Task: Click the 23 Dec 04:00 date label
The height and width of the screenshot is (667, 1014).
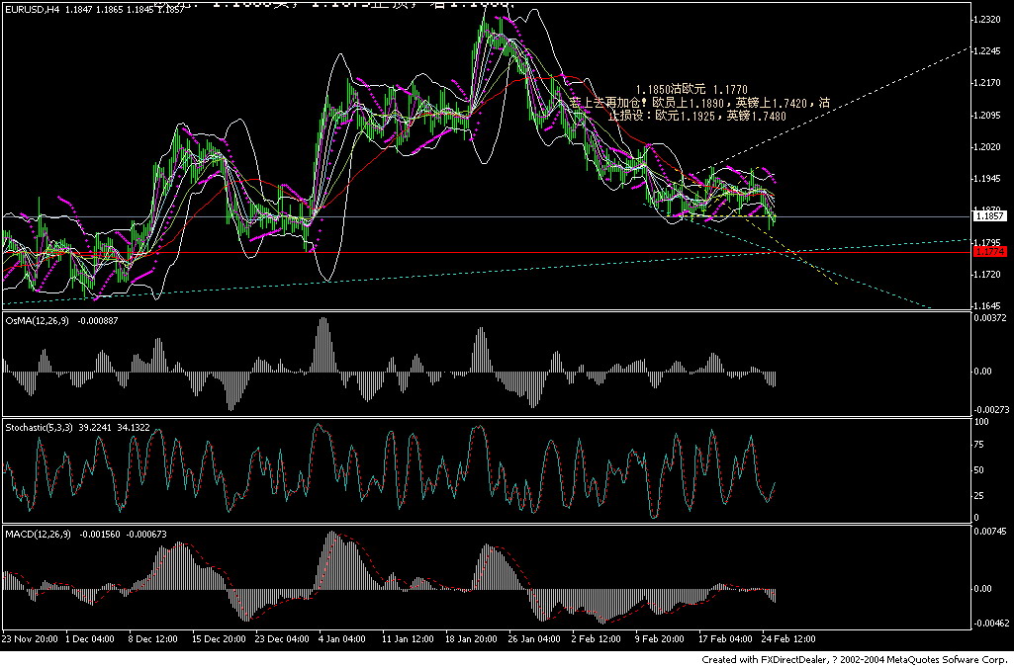Action: pos(281,638)
